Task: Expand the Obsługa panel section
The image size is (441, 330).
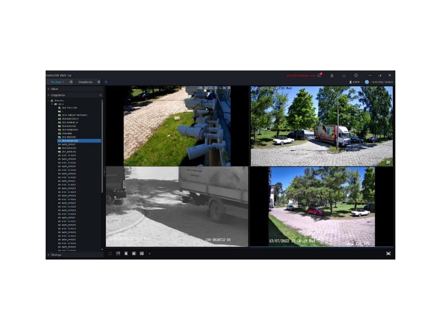Action: 75,255
